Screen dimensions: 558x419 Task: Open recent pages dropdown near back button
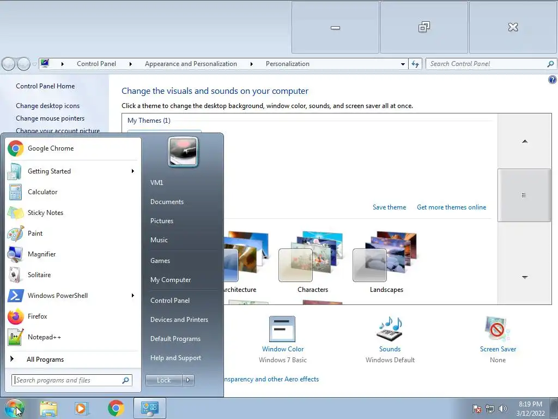coord(34,64)
